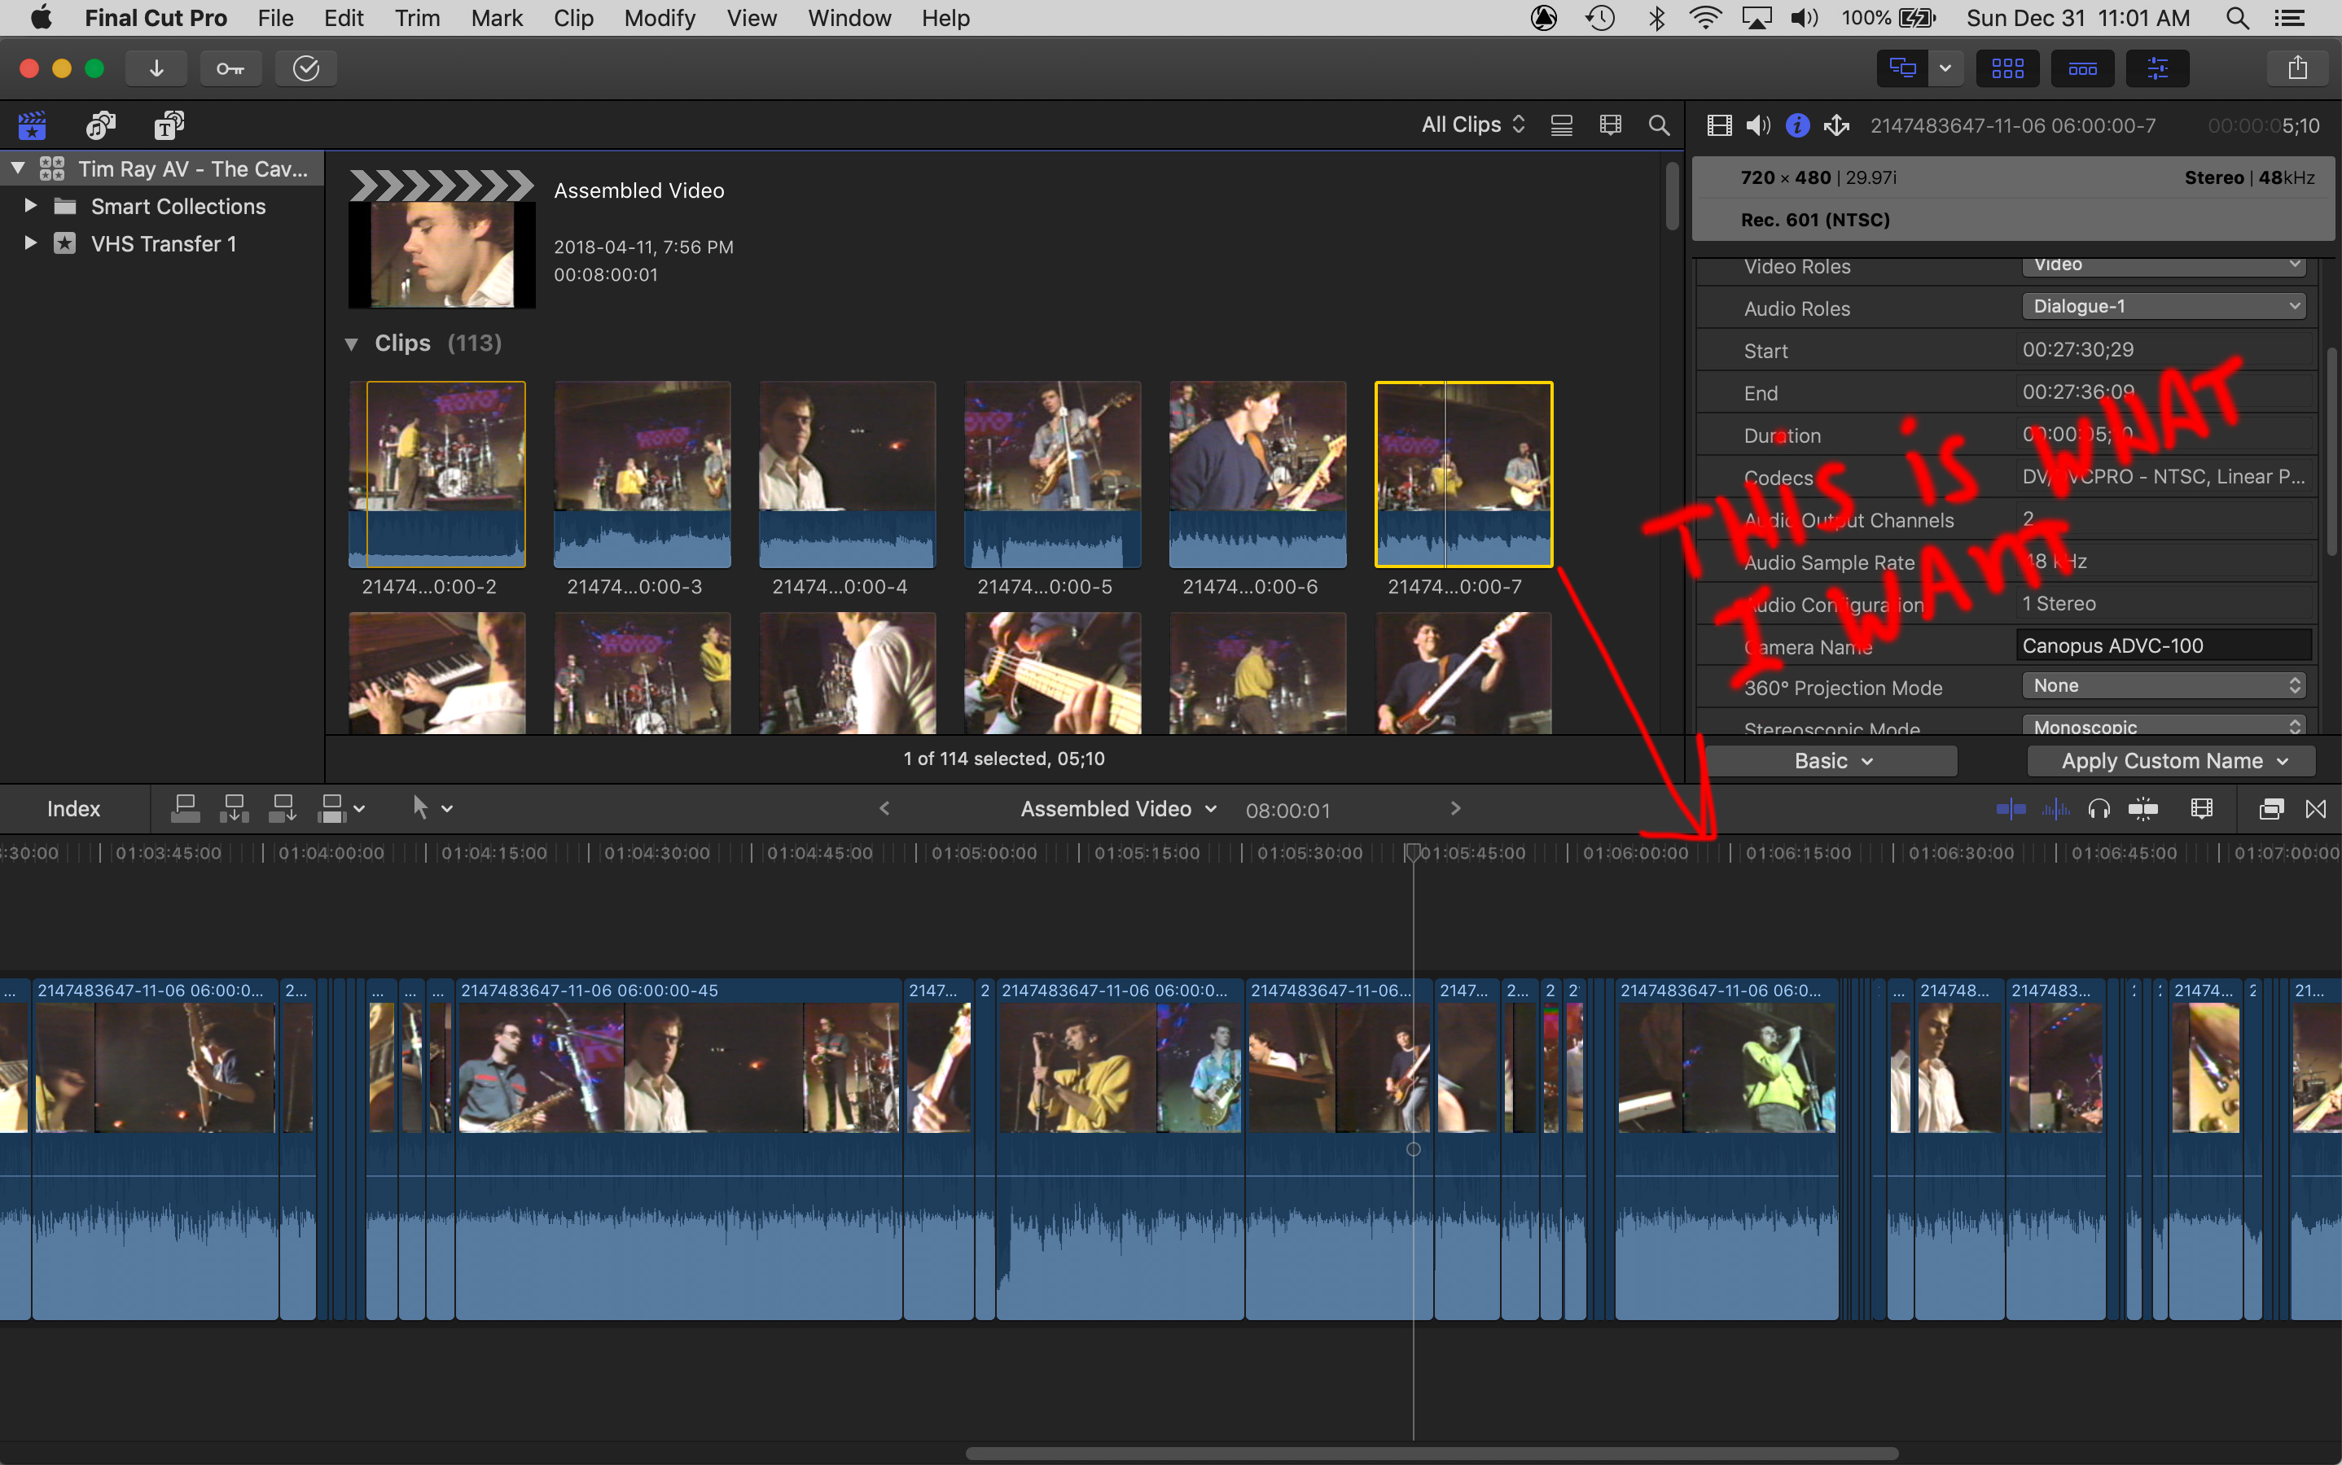This screenshot has width=2342, height=1465.
Task: Select the clip thumbnail labeled 21474...0:00-4
Action: point(846,474)
